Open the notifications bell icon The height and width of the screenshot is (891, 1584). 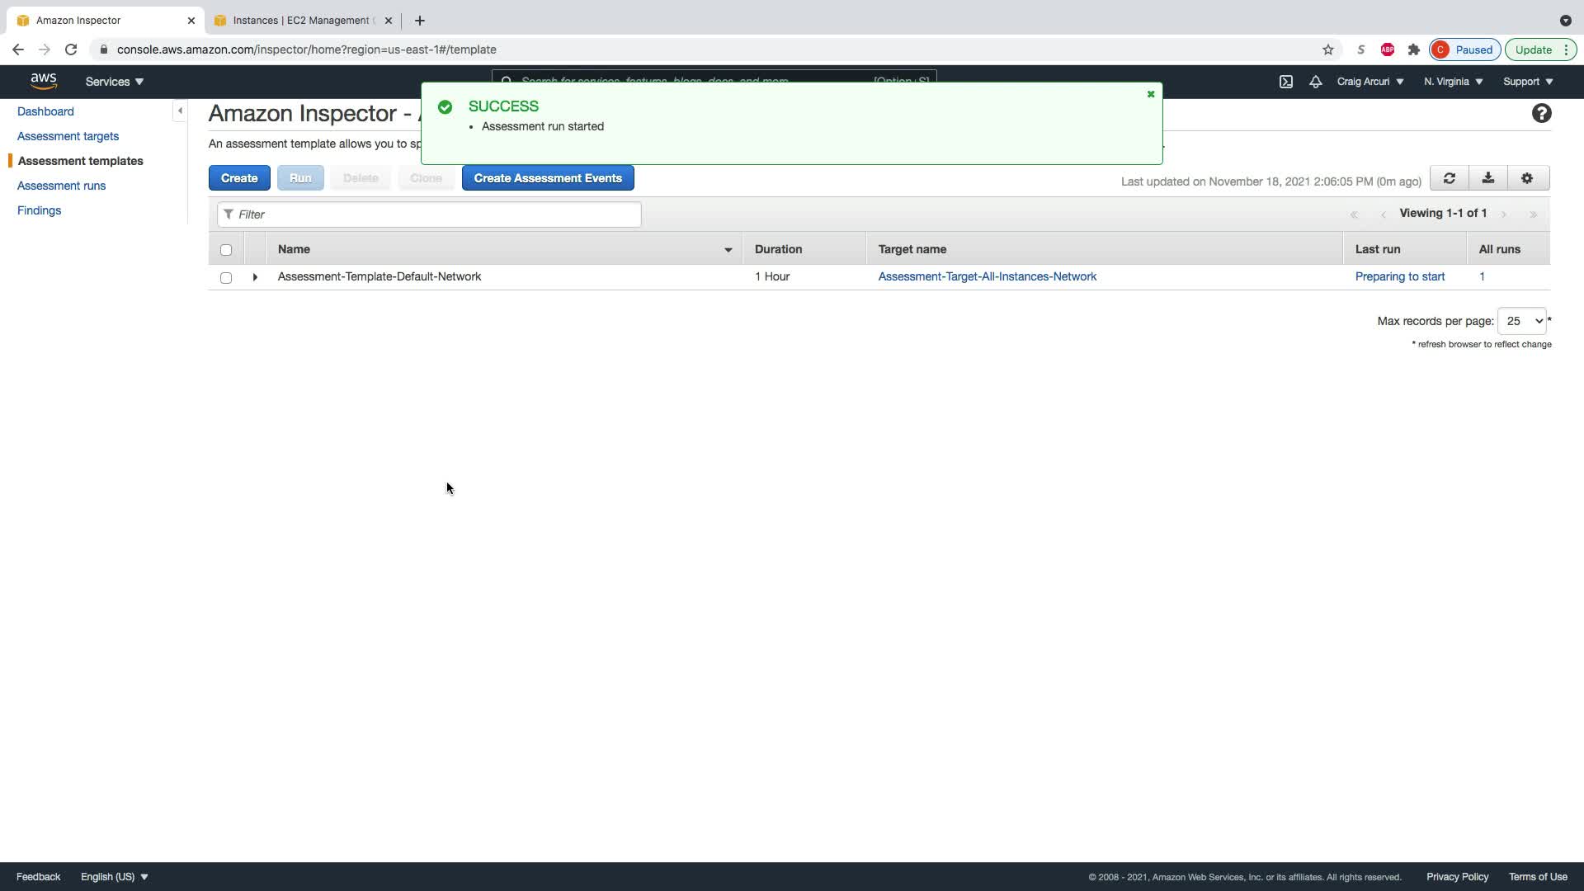pos(1316,82)
